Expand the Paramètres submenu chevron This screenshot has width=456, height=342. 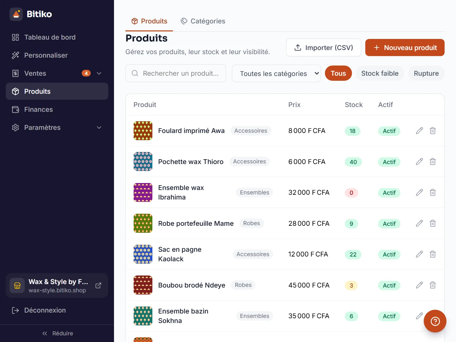[x=99, y=128]
